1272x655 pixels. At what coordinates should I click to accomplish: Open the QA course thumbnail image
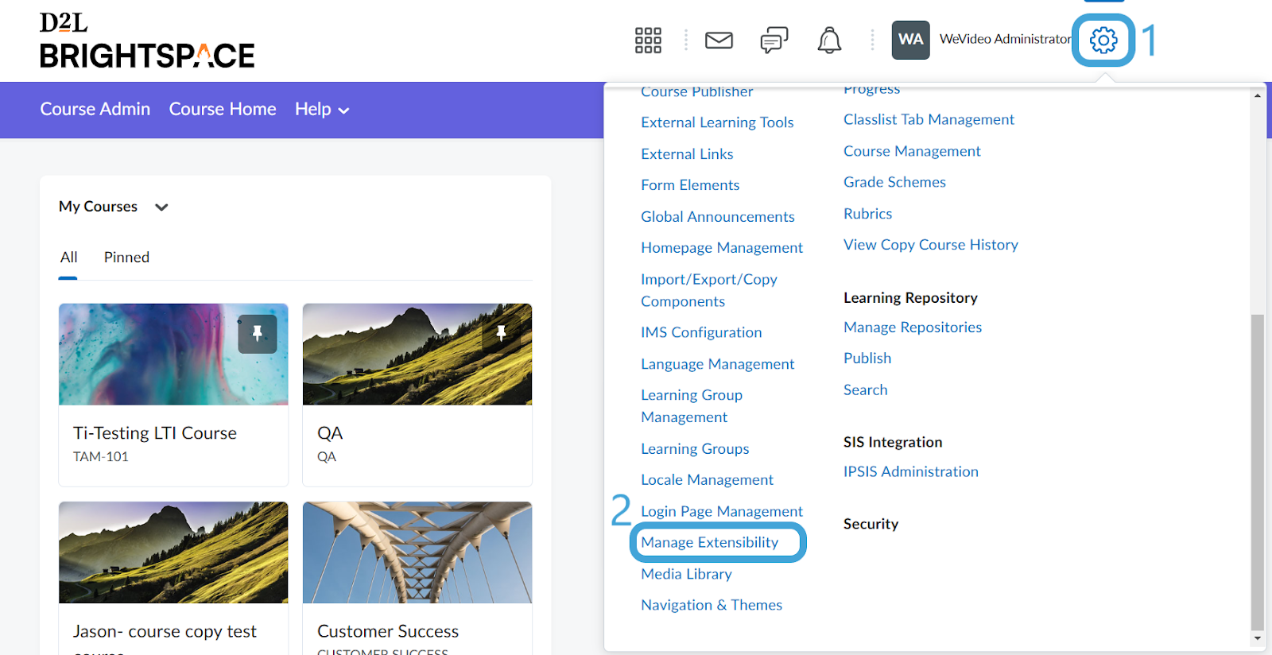(417, 355)
